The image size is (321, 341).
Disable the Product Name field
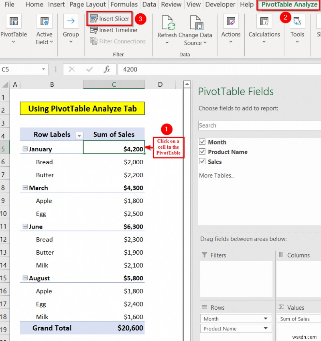tap(202, 152)
